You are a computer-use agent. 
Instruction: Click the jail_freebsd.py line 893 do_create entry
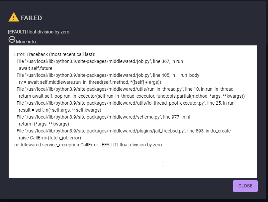coord(124,131)
